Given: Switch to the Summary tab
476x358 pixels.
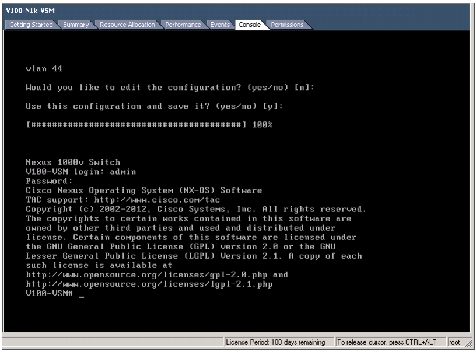Looking at the screenshot, I should (x=76, y=25).
